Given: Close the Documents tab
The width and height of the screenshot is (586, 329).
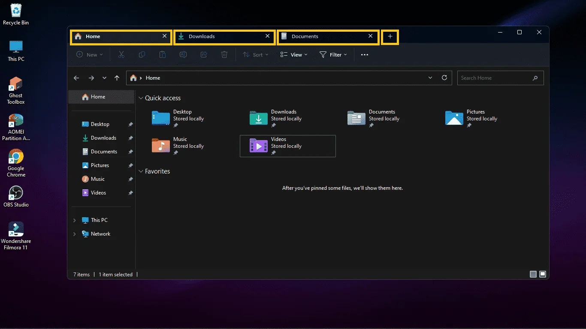Looking at the screenshot, I should (x=370, y=36).
